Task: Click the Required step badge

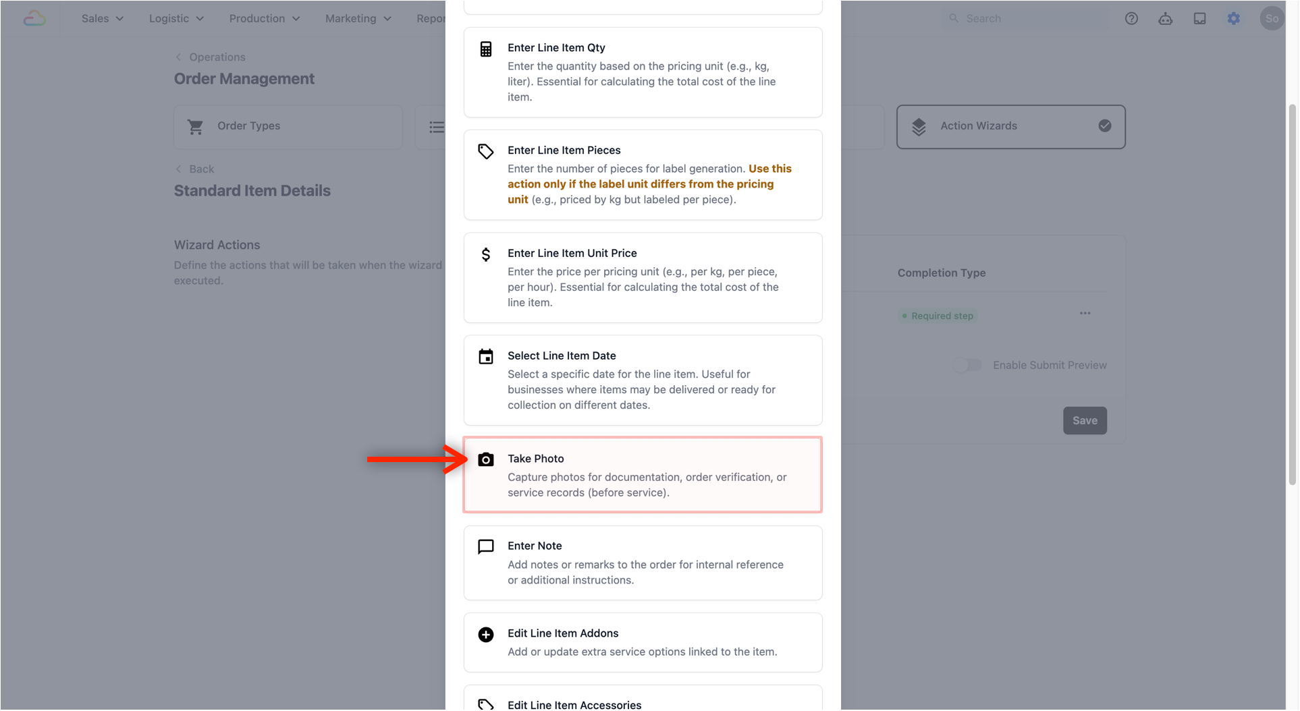Action: click(937, 316)
